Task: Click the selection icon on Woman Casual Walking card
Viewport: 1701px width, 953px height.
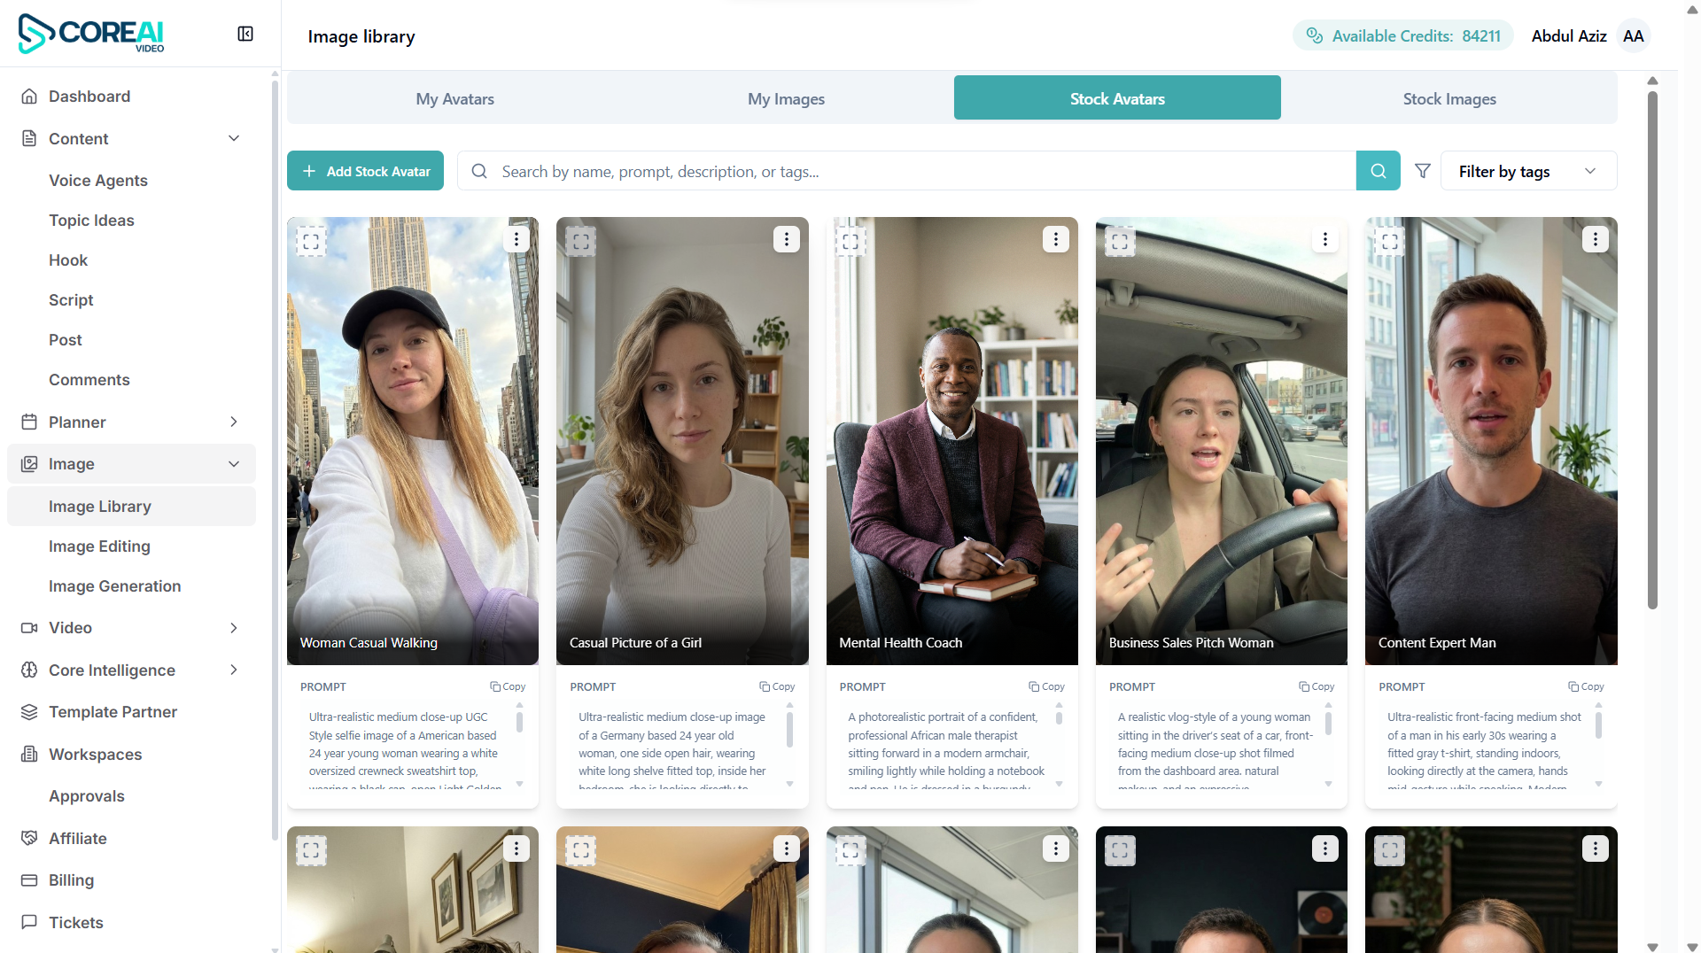Action: pos(311,240)
